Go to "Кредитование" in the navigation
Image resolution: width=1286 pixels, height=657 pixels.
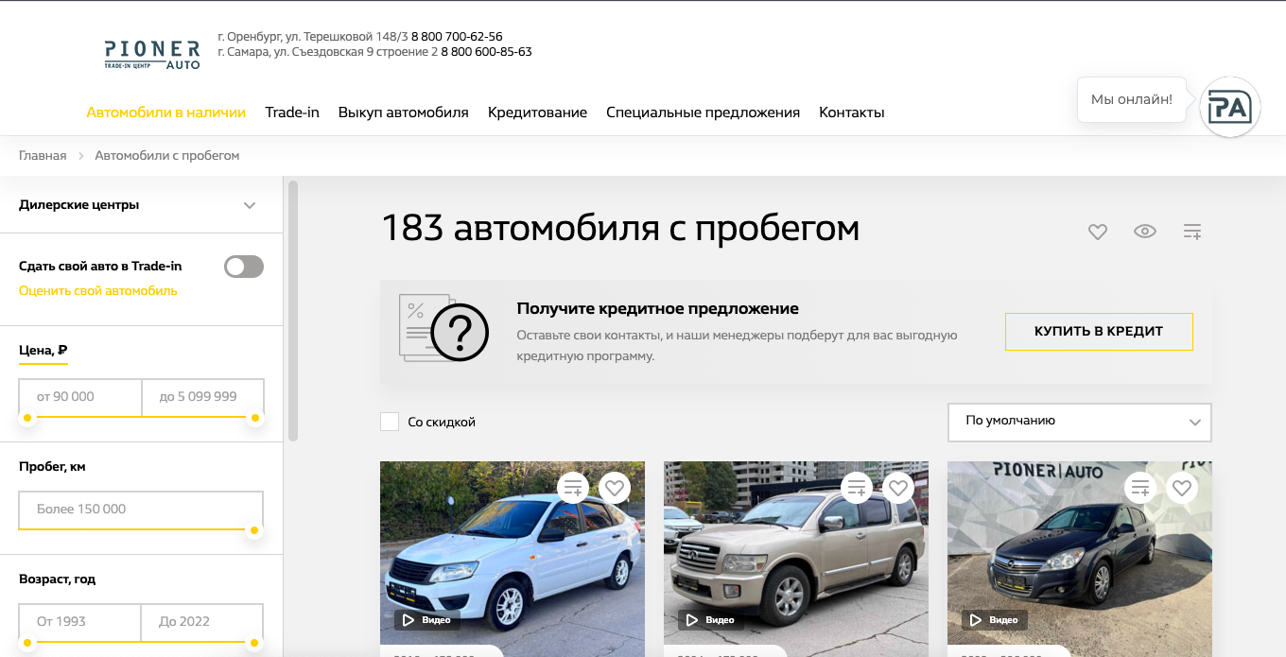pyautogui.click(x=537, y=112)
